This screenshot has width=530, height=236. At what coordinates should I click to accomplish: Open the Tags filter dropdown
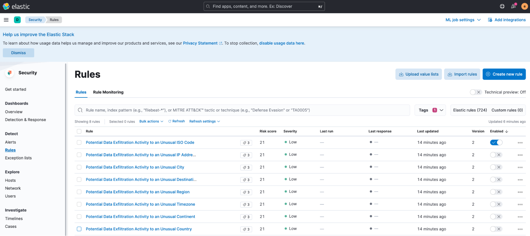pyautogui.click(x=430, y=110)
